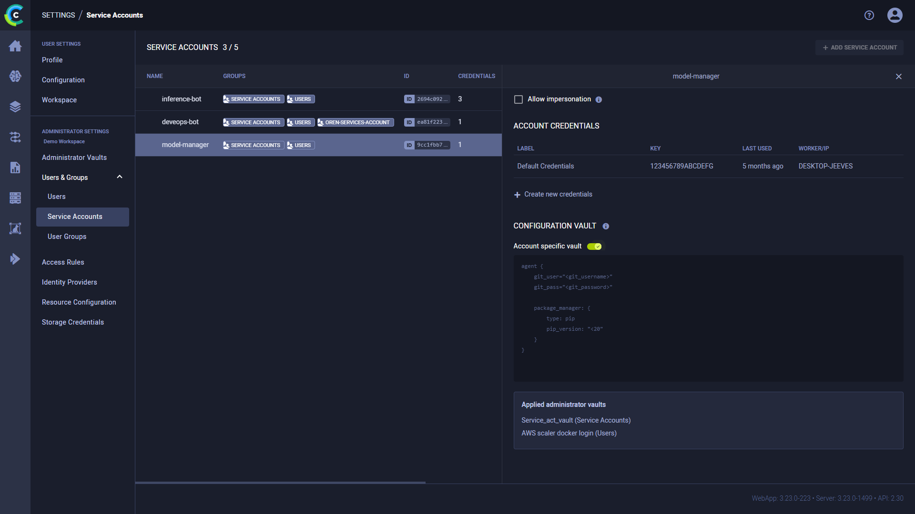Click Create new credentials
915x514 pixels.
click(558, 194)
